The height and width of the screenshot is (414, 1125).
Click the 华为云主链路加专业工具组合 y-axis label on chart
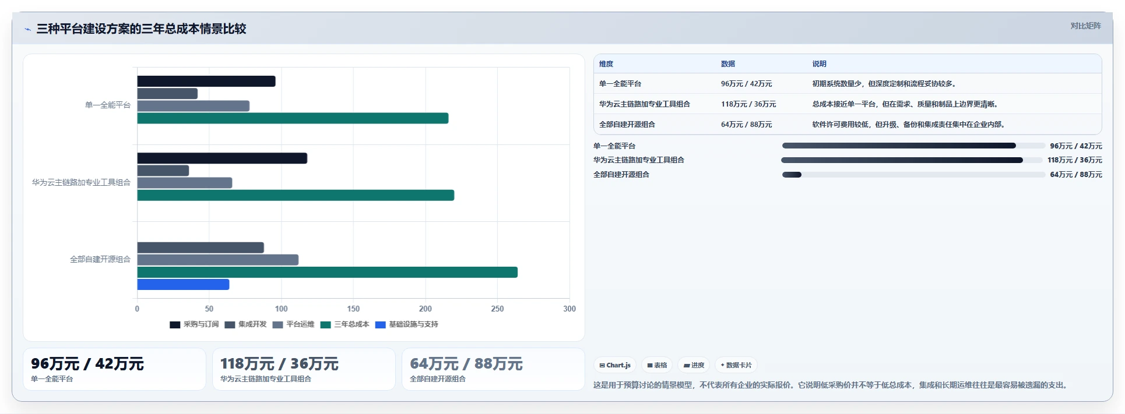[81, 183]
